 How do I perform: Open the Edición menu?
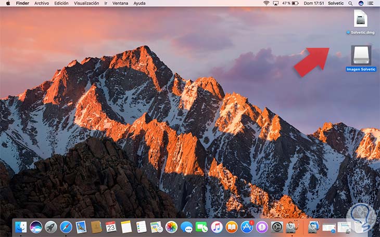61,3
